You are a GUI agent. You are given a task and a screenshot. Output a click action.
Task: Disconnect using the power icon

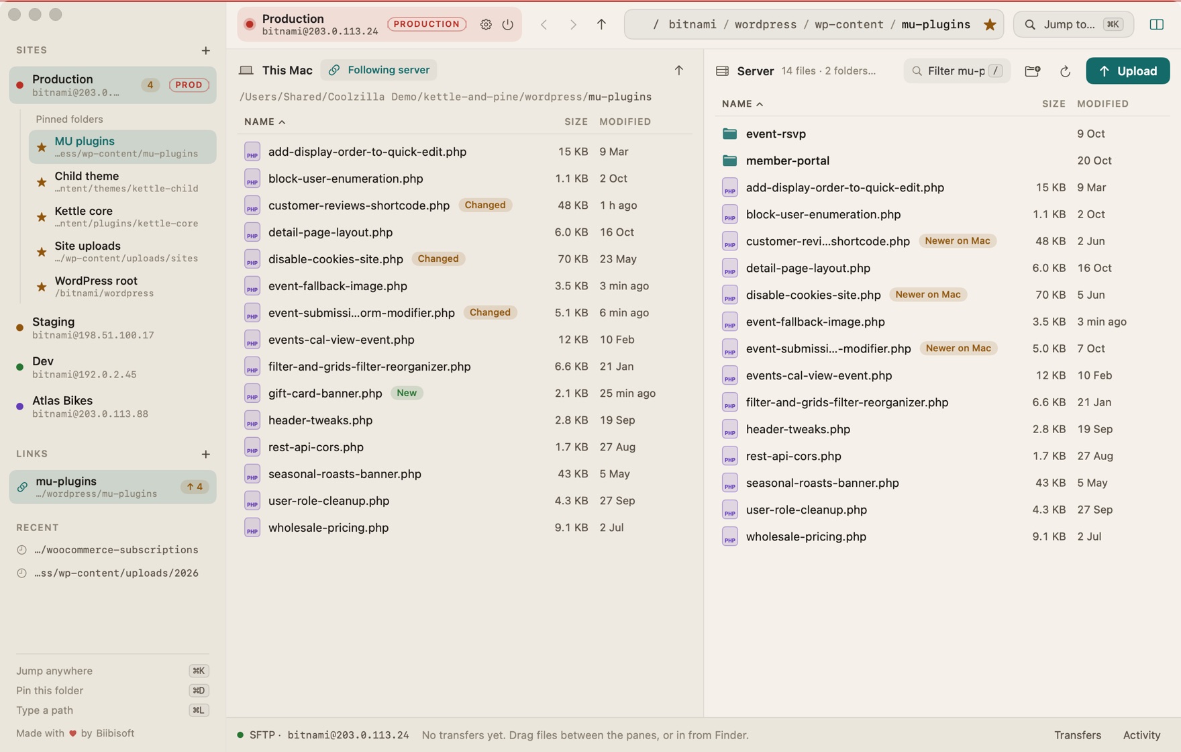pos(508,24)
